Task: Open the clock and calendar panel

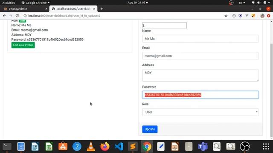Action: point(137,3)
